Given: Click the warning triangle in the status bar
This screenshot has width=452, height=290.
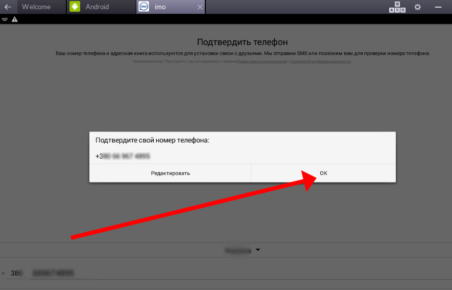Looking at the screenshot, I should click(x=14, y=19).
